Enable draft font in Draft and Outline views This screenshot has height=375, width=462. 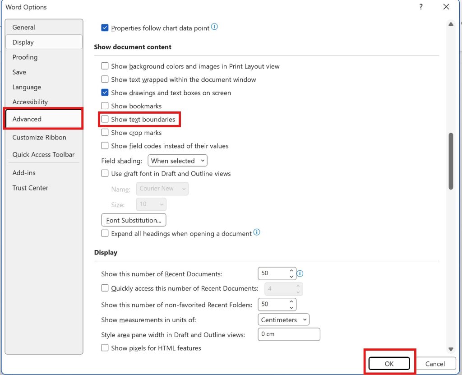(105, 173)
